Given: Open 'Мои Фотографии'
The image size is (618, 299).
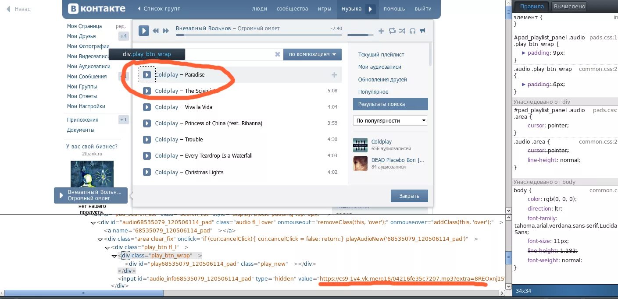Looking at the screenshot, I should pos(88,46).
